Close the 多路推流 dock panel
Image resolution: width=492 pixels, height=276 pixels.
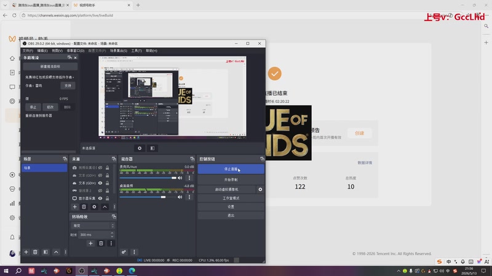tap(75, 58)
